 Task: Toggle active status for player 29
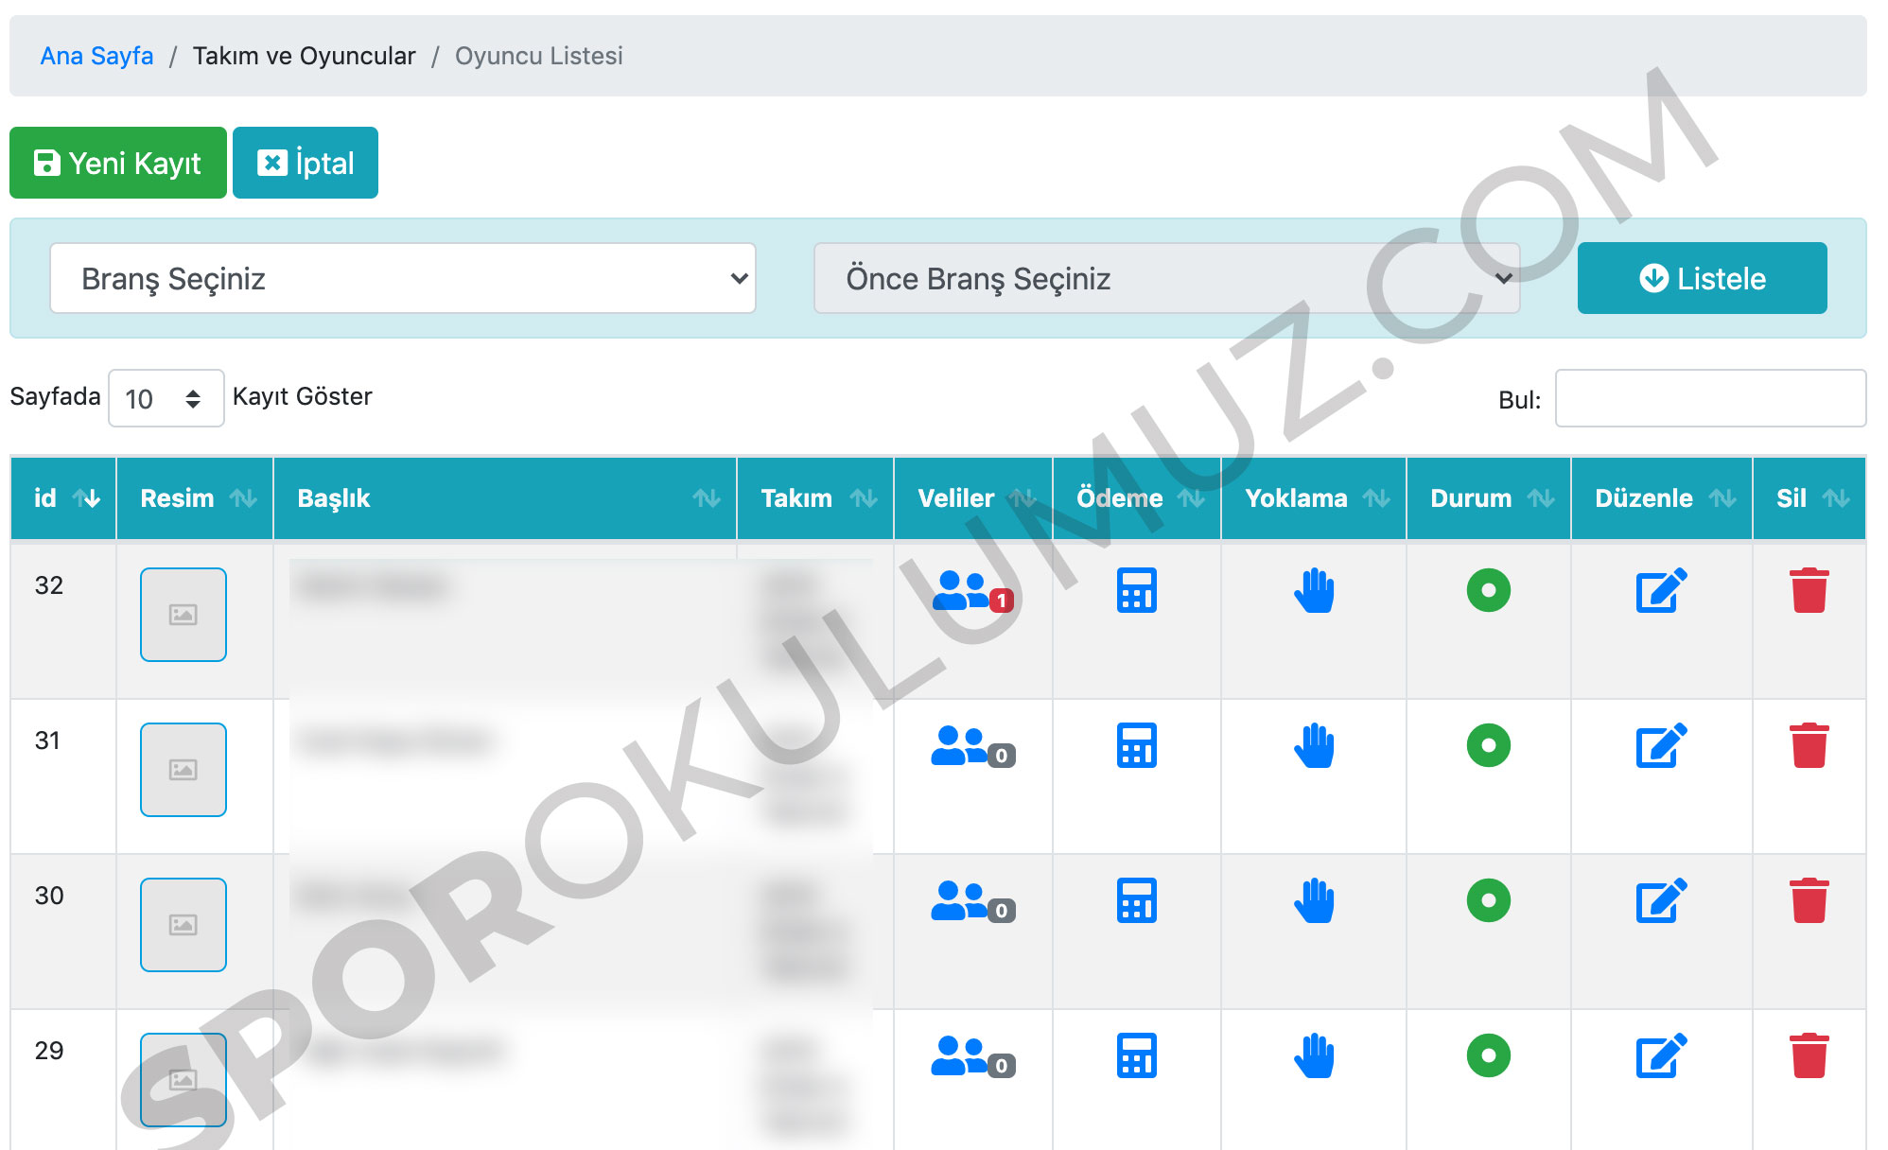point(1488,1056)
